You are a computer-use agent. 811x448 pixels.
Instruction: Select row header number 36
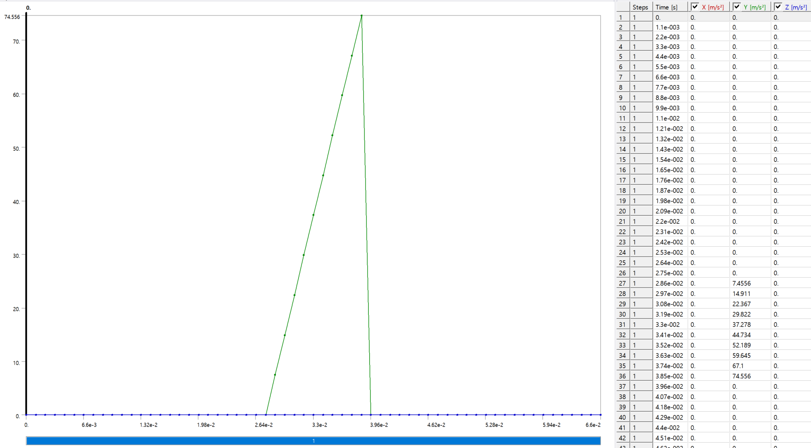click(x=623, y=376)
